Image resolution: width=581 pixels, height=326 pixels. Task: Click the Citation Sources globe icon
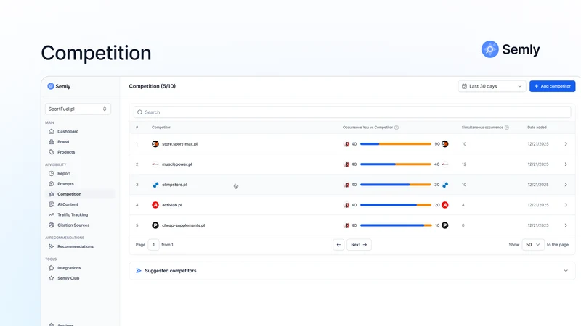pos(51,225)
